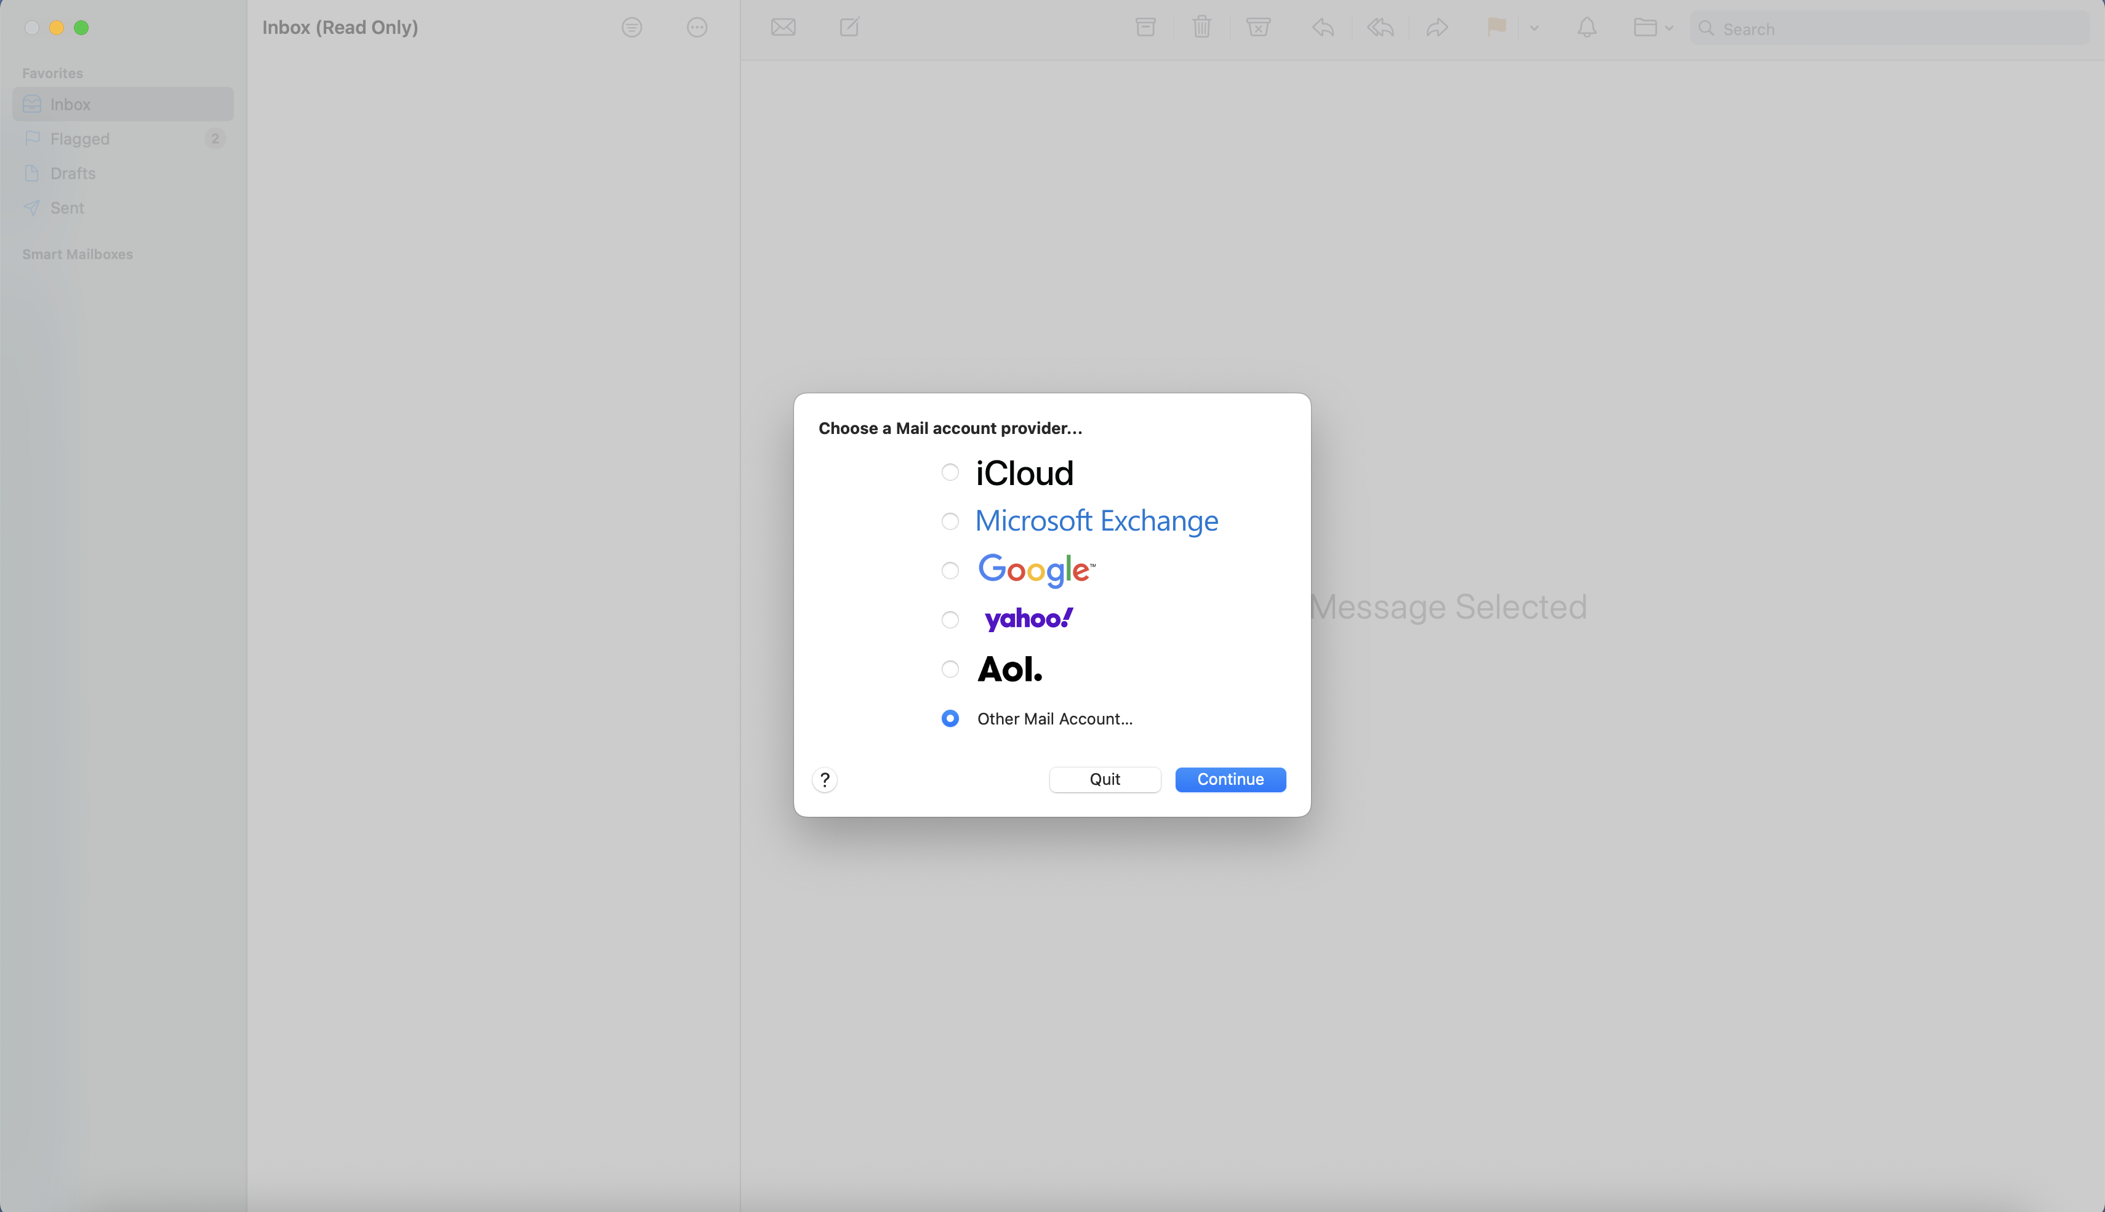Screen dimensions: 2105x1212
Task: Click the magnifying glass search icon
Action: [x=1706, y=28]
